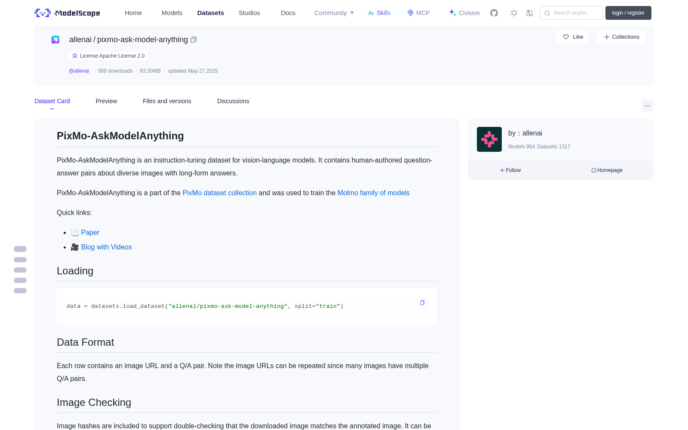Follow the allenai organization
The image size is (688, 430).
tap(510, 170)
